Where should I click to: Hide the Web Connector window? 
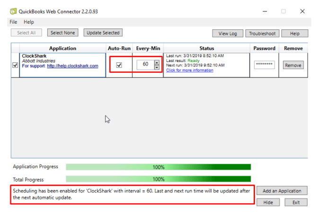click(x=268, y=202)
